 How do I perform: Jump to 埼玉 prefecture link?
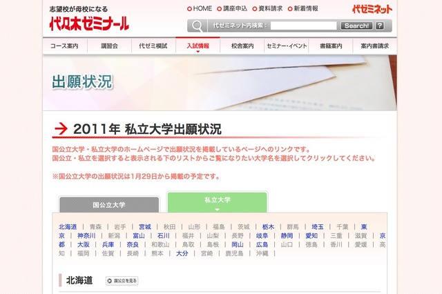pyautogui.click(x=318, y=226)
